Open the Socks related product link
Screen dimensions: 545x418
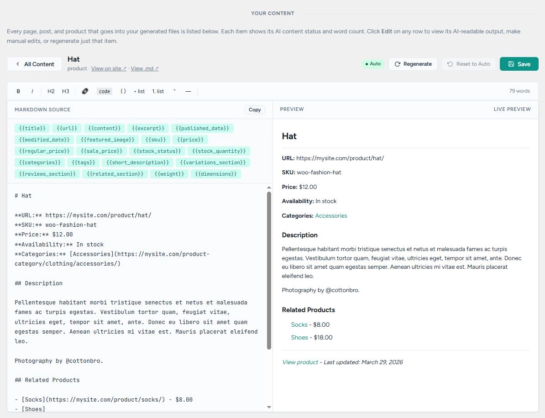click(x=299, y=324)
